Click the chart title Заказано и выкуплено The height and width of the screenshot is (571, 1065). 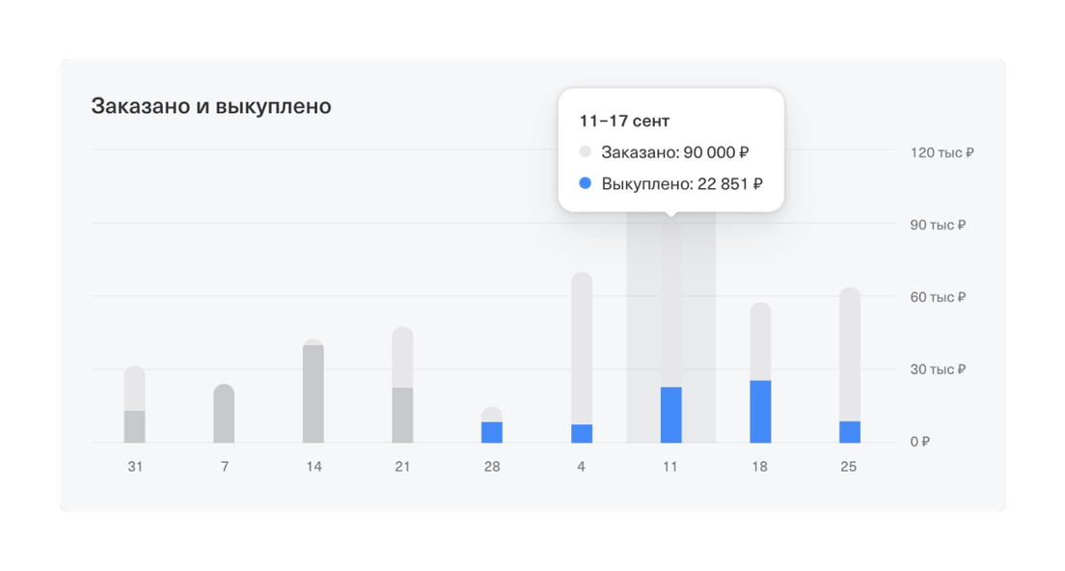(x=211, y=107)
